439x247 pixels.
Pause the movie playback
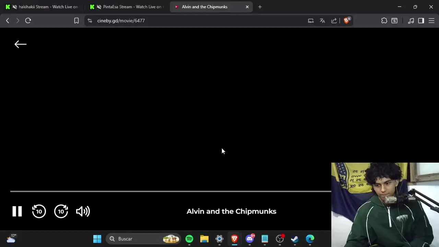[17, 211]
